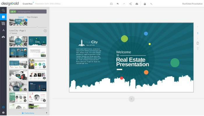Viewport: 204px width, 116px height.
Task: Click the Love City - Page 1 heading
Action: coord(17,30)
